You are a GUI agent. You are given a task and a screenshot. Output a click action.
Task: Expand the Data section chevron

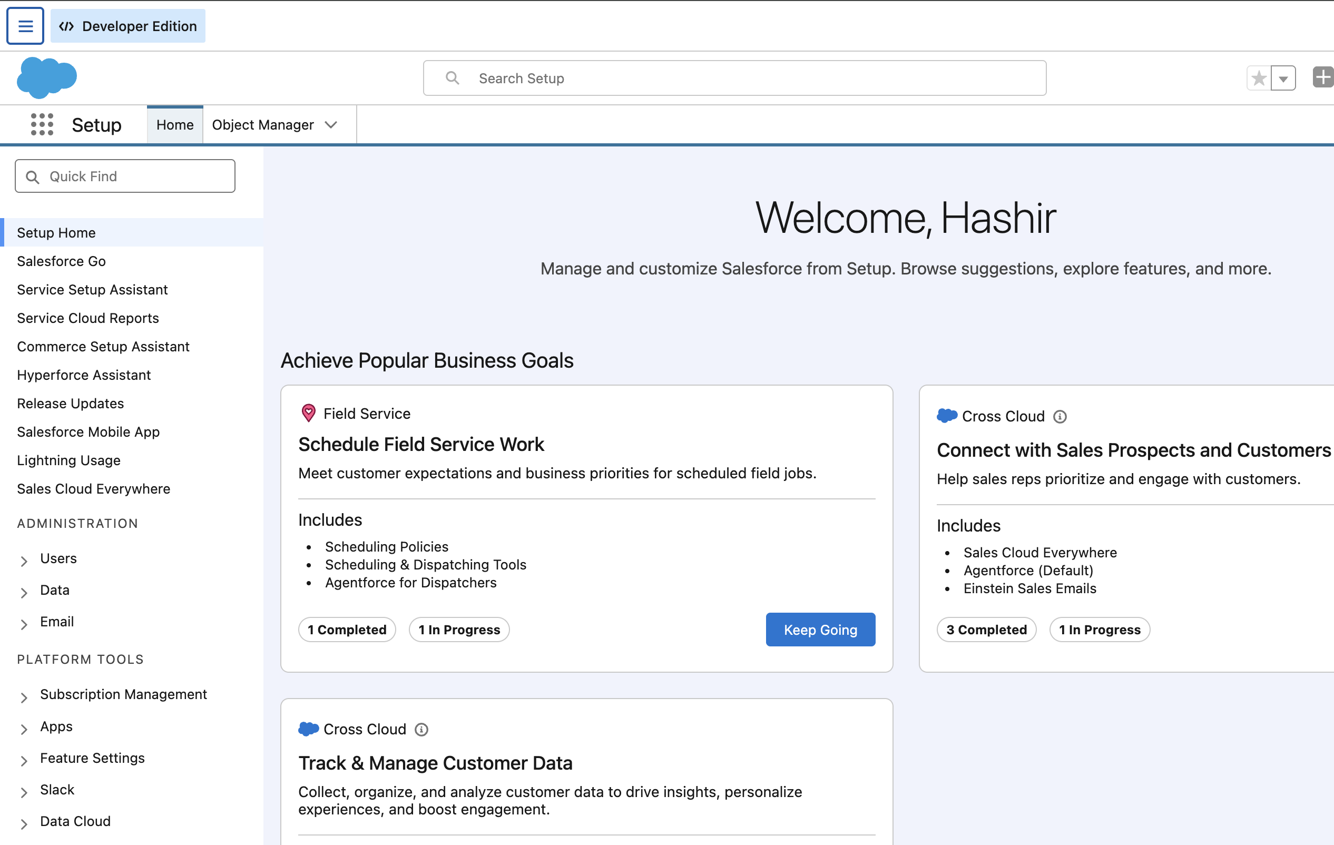tap(24, 592)
